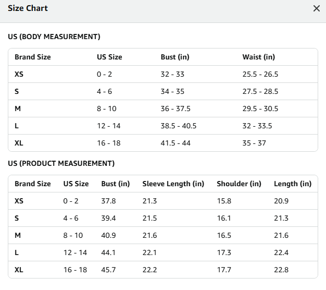326x290 pixels.
Task: Select waist value '29.5 - 30.5'
Action: (x=260, y=108)
